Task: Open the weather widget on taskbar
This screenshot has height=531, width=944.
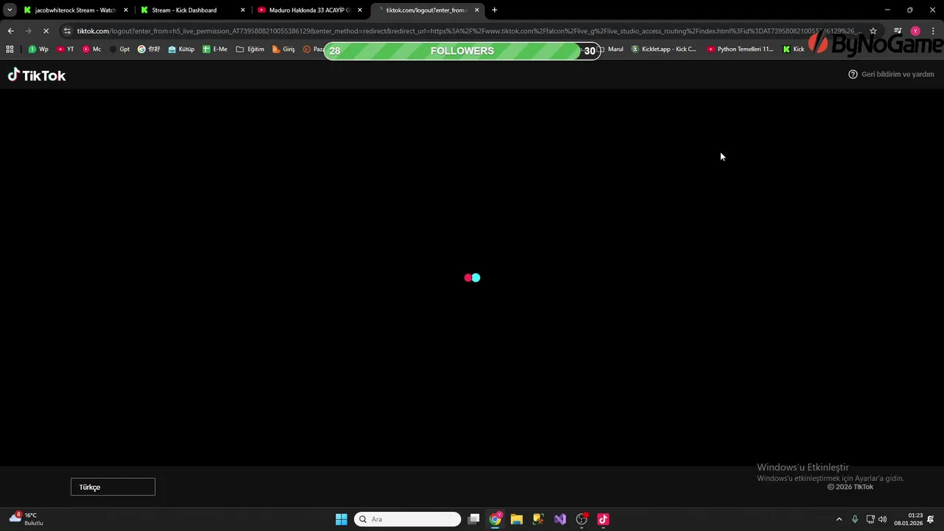Action: [x=27, y=519]
